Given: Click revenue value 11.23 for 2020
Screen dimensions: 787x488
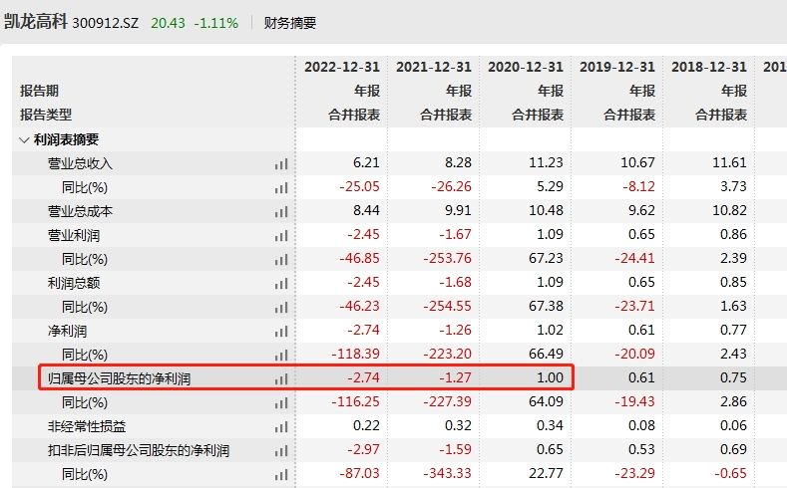Looking at the screenshot, I should (546, 163).
